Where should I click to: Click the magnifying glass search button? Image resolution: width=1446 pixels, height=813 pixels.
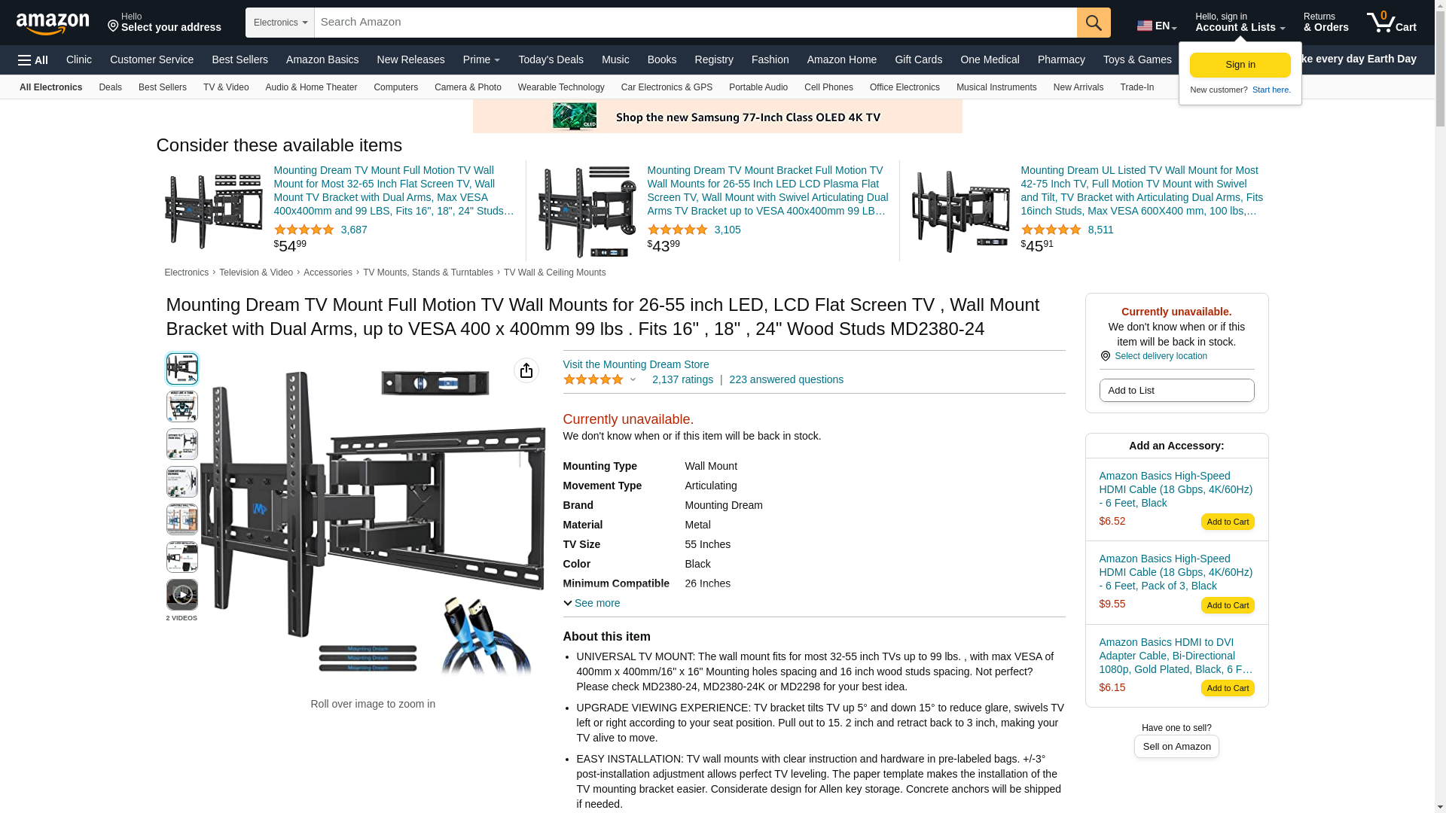pos(1094,23)
